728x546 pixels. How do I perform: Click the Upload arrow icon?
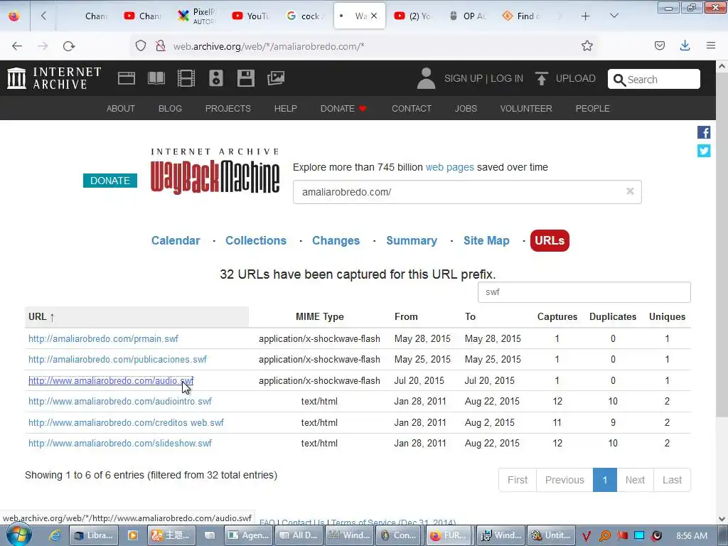click(x=541, y=78)
